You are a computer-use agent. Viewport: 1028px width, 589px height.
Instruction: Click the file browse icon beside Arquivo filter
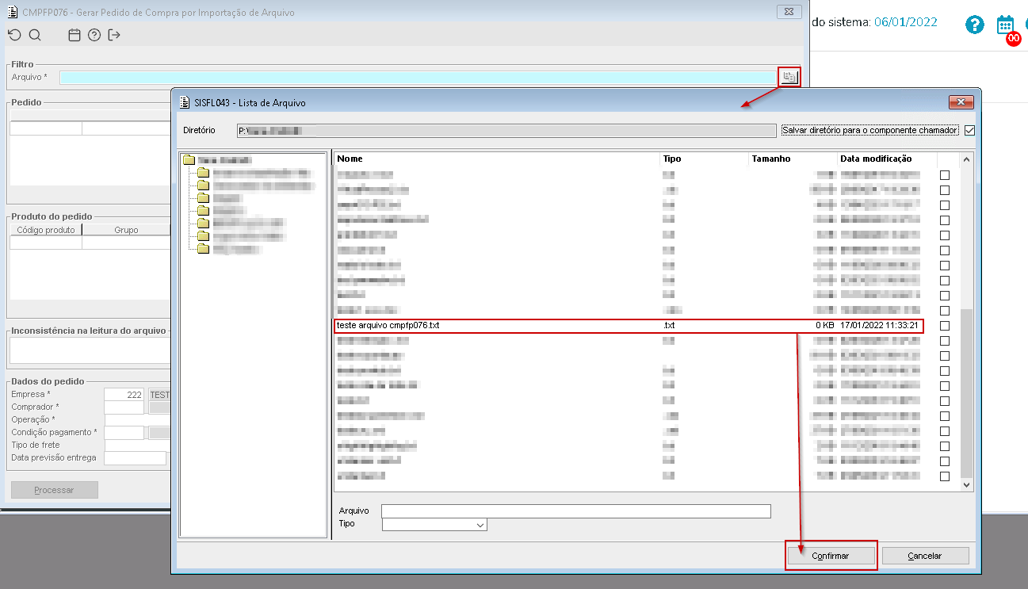[x=789, y=77]
